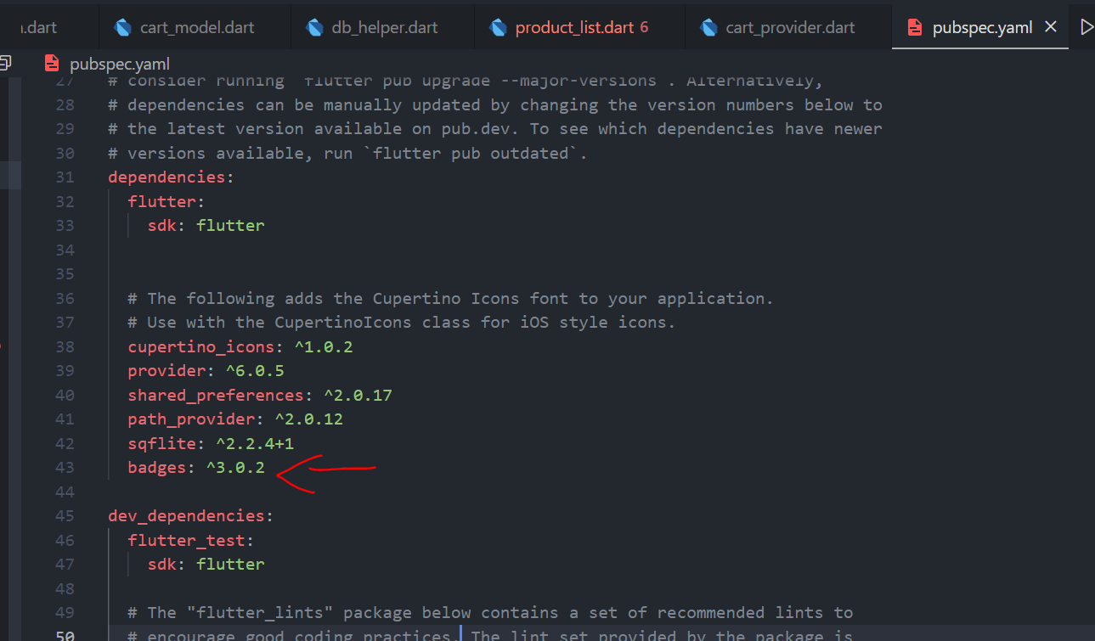Switch to the cart_model.dart tab
The width and height of the screenshot is (1095, 641).
point(194,27)
